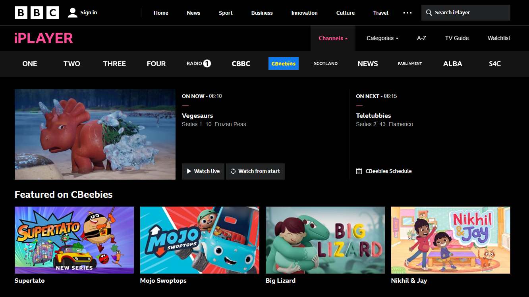Select the Radio 1 channel

coord(199,63)
